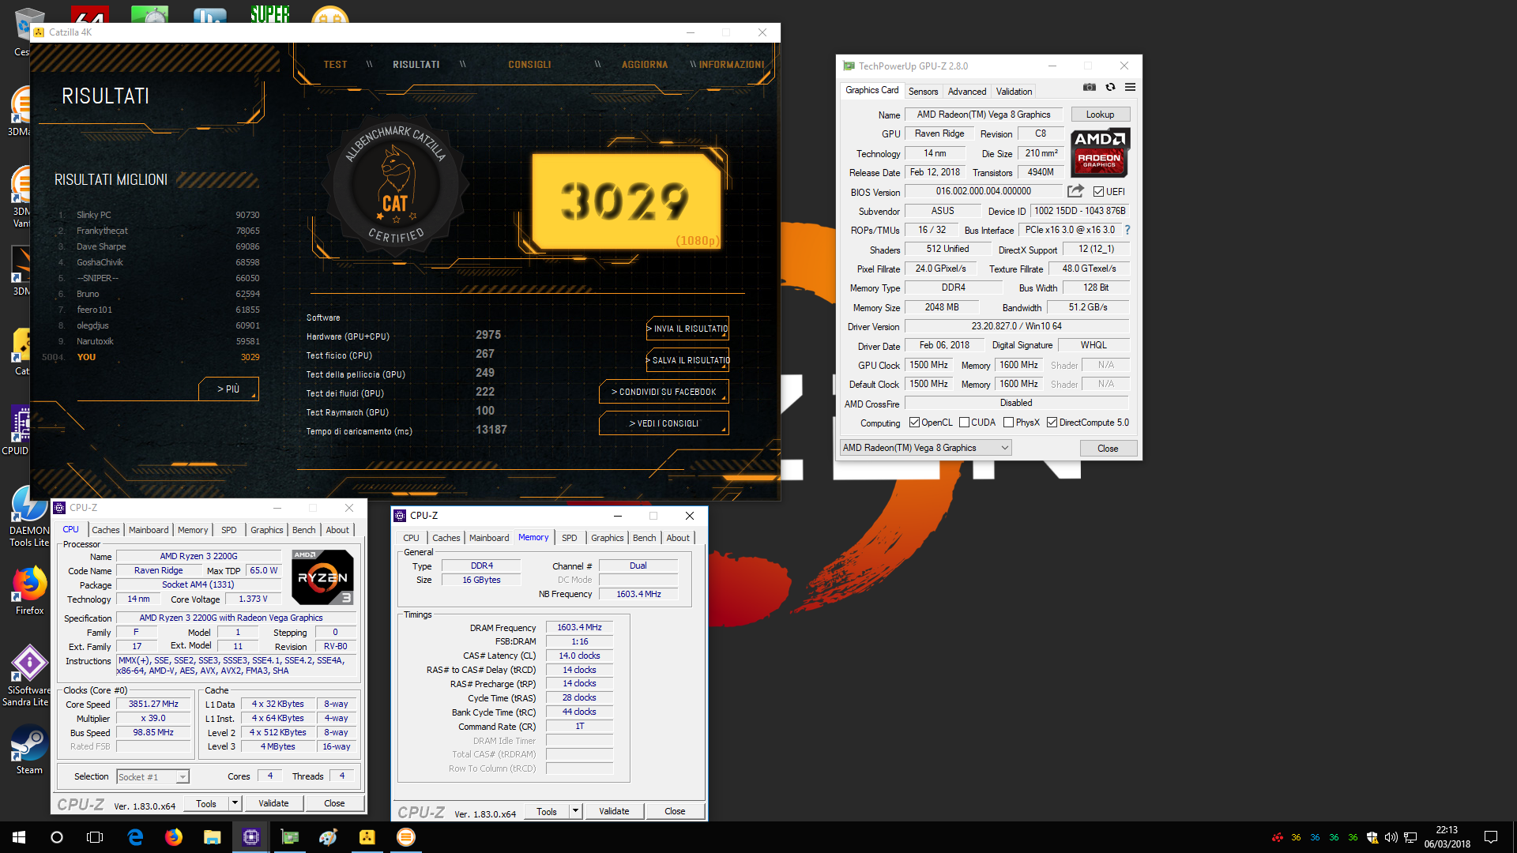Click GPU-Z refresh icon
The width and height of the screenshot is (1517, 853).
tap(1110, 87)
